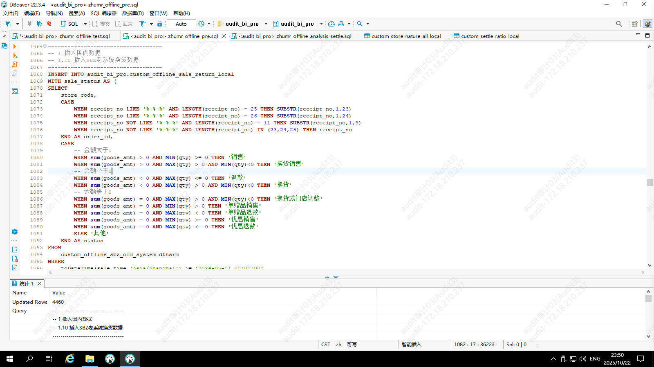Click the editor vertical scrollbar thumb
Image resolution: width=654 pixels, height=367 pixels.
point(650,182)
